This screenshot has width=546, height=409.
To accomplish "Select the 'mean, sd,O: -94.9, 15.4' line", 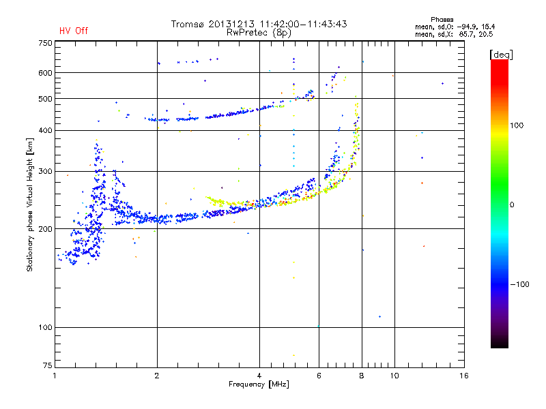I will pyautogui.click(x=455, y=27).
